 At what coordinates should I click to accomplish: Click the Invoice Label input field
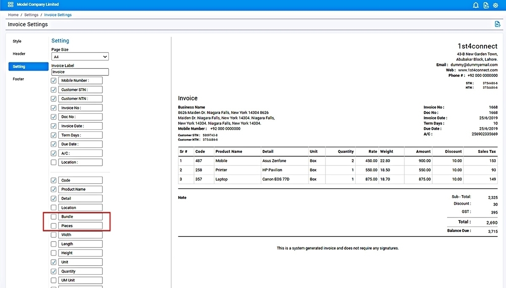pyautogui.click(x=80, y=72)
